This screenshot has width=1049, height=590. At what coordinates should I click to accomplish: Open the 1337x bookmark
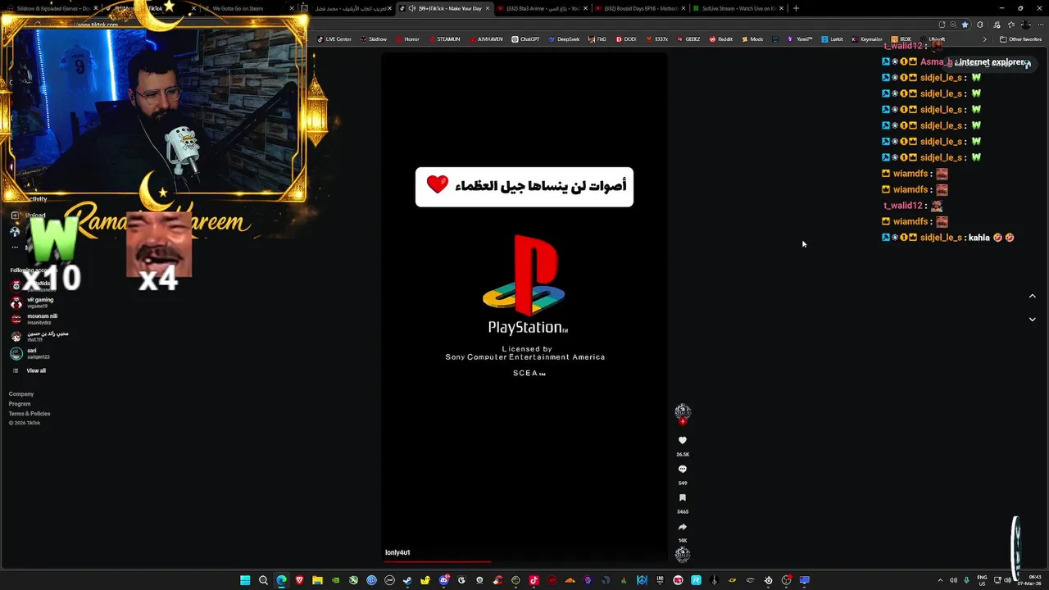click(x=656, y=39)
